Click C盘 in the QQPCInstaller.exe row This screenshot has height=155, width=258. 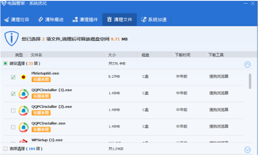[x=145, y=127]
